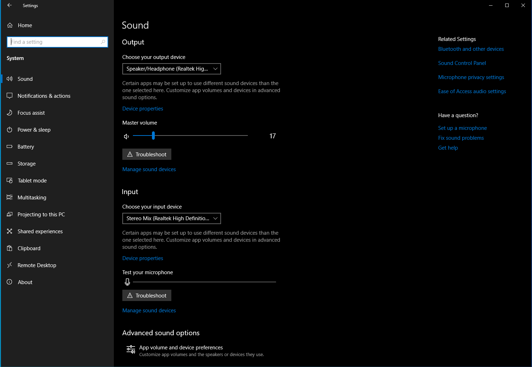Go to the Multitasking settings page

point(32,198)
